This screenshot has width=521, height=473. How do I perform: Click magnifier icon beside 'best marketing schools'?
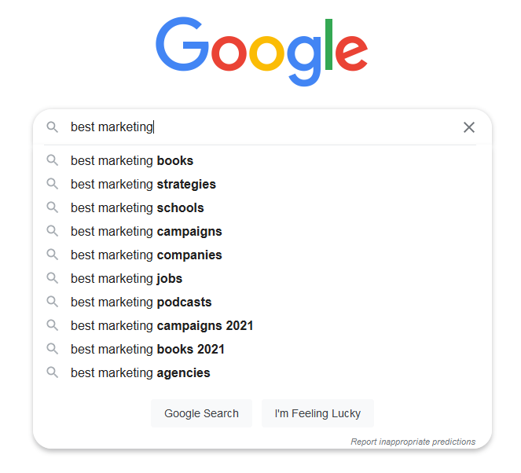[52, 207]
